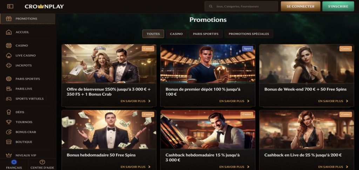Toggle the sidebar collapse icon

(10, 6)
